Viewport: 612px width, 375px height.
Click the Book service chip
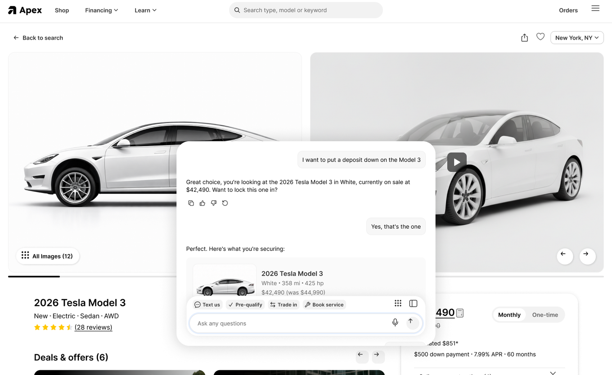point(324,305)
